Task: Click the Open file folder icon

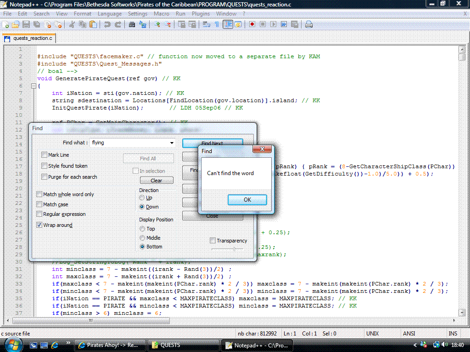Action: point(16,25)
